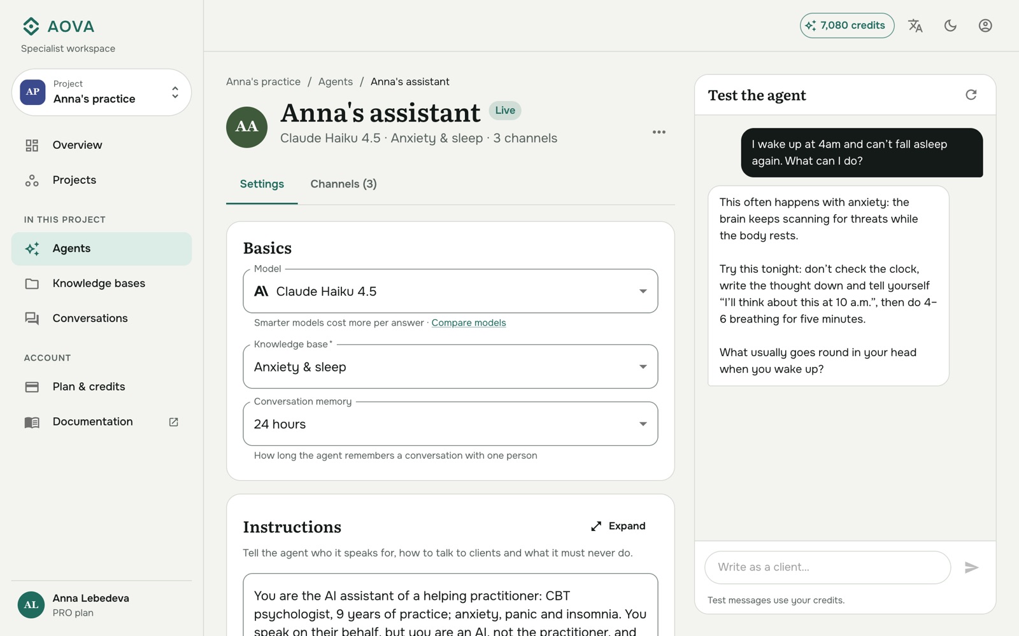This screenshot has height=636, width=1019.
Task: Open the Knowledge base dropdown arrow
Action: point(643,367)
